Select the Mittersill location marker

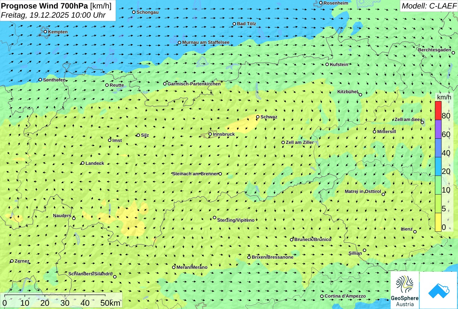[x=375, y=132]
